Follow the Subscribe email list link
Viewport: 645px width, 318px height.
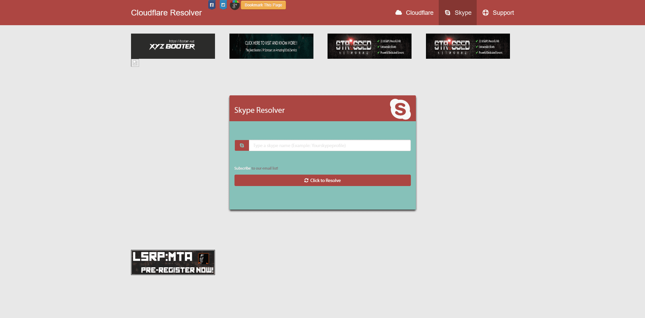pyautogui.click(x=242, y=168)
